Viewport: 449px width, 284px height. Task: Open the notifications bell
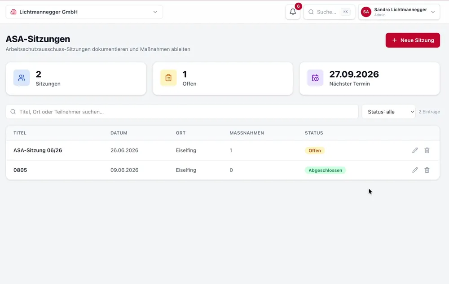click(x=293, y=12)
